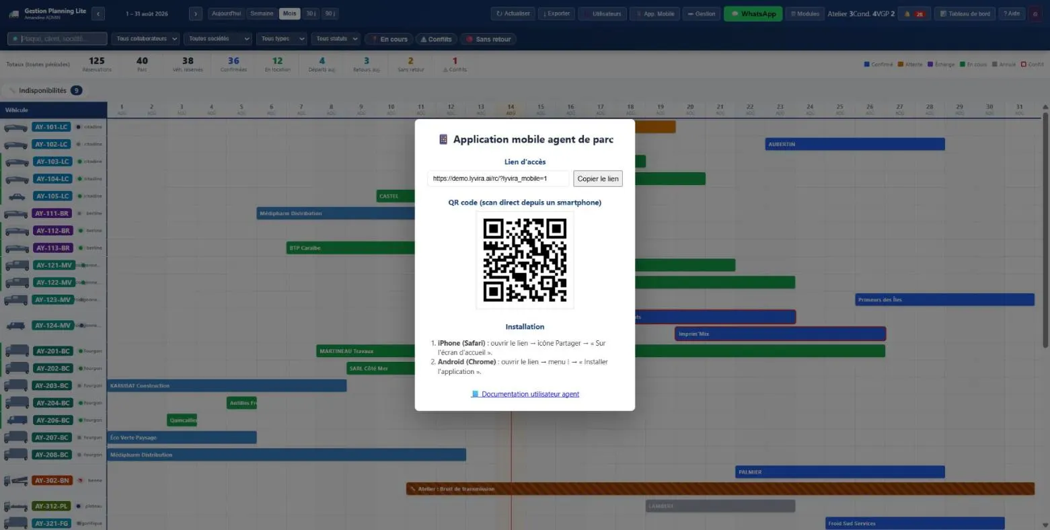Viewport: 1050px width, 530px height.
Task: Click the AUBERTIN reservation bar
Action: point(855,145)
